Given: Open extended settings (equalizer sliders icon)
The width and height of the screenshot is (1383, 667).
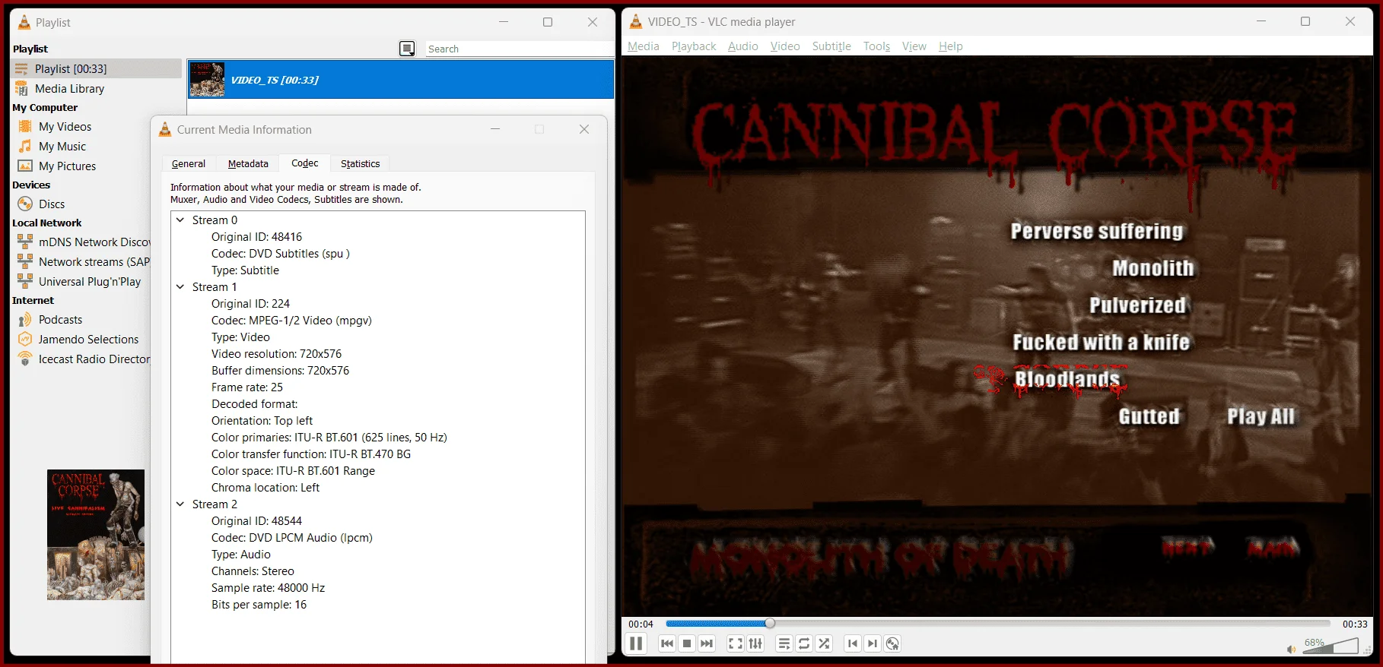Looking at the screenshot, I should coord(755,643).
